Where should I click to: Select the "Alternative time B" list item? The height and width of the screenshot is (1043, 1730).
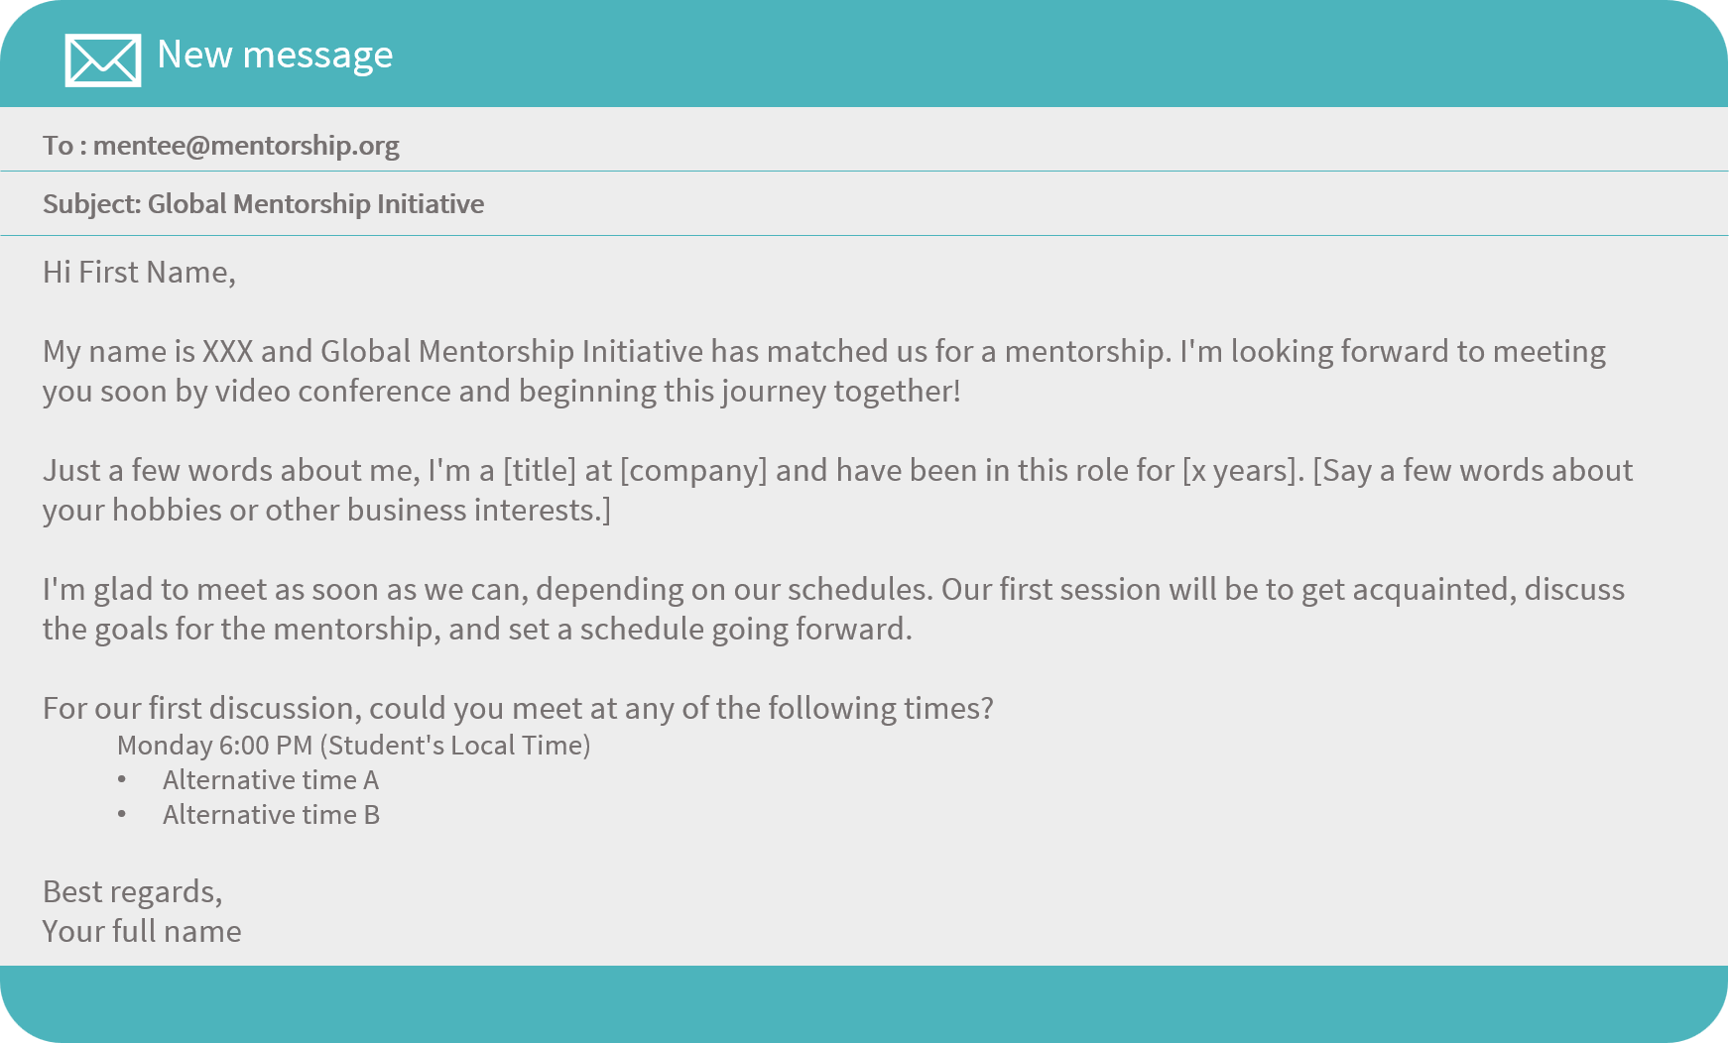tap(271, 816)
